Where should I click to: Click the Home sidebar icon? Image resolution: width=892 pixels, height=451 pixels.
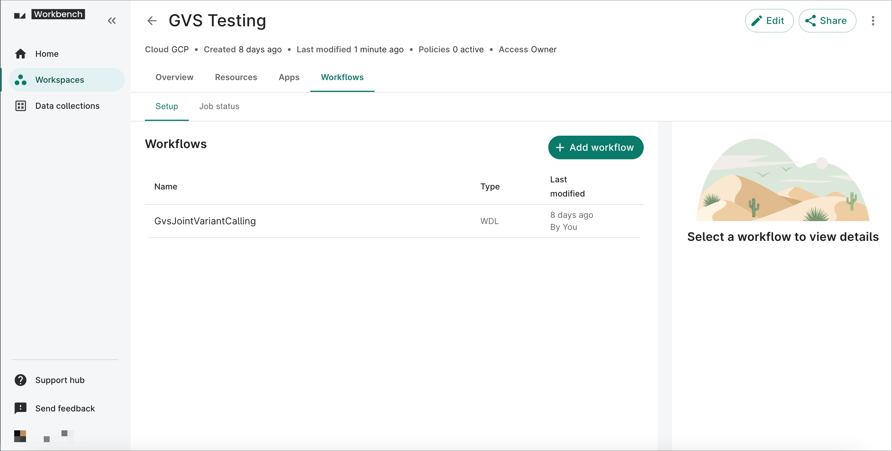21,53
